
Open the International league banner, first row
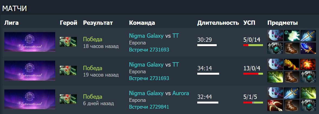30,42
